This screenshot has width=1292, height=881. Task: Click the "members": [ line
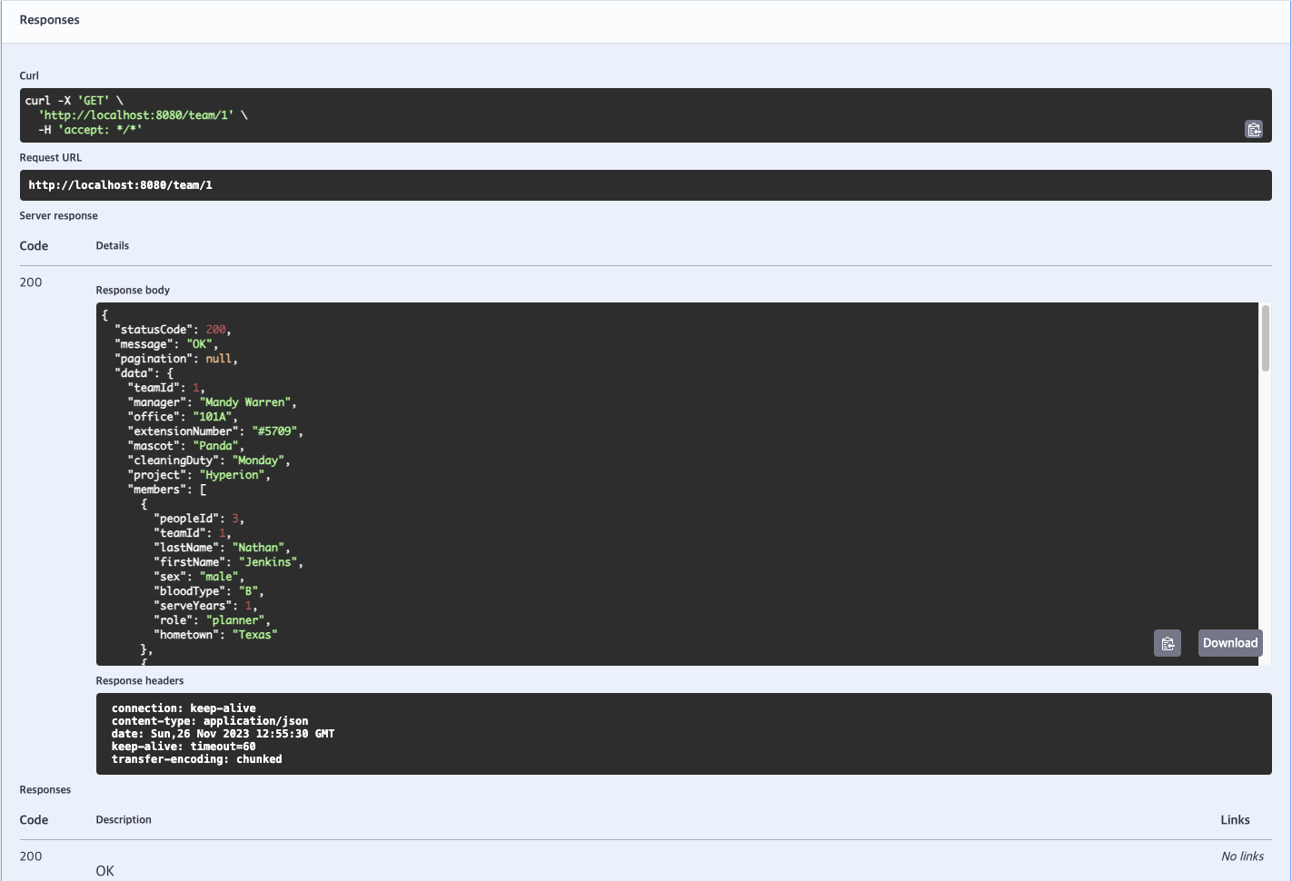point(167,490)
